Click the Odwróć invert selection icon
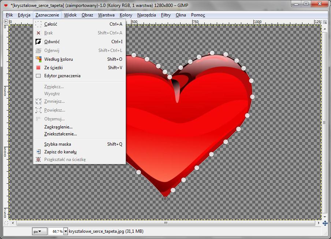 tap(38, 42)
